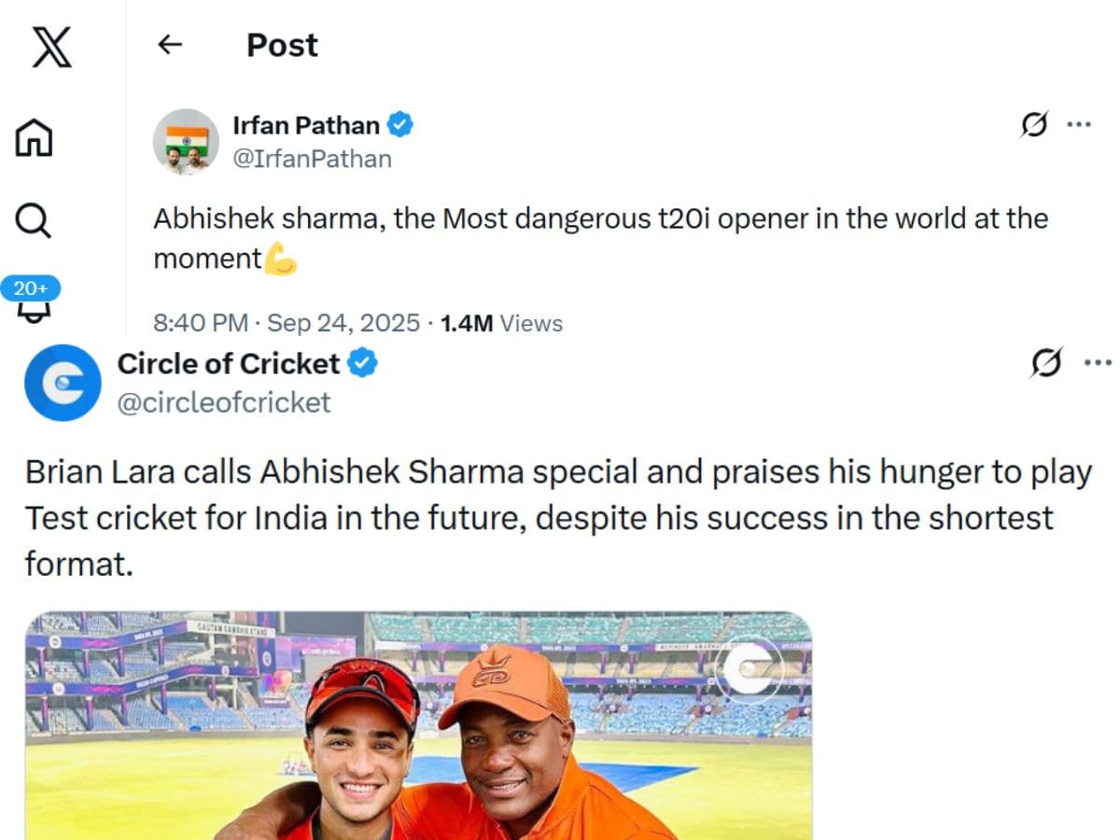Click the Irfan Pathan display name
Viewport: 1120px width, 840px height.
coord(306,125)
